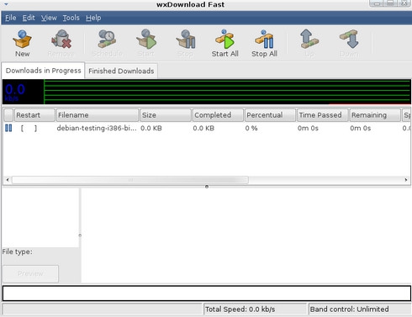412x317 pixels.
Task: Click the horizontal scrollbar thumb of download list
Action: pyautogui.click(x=130, y=180)
